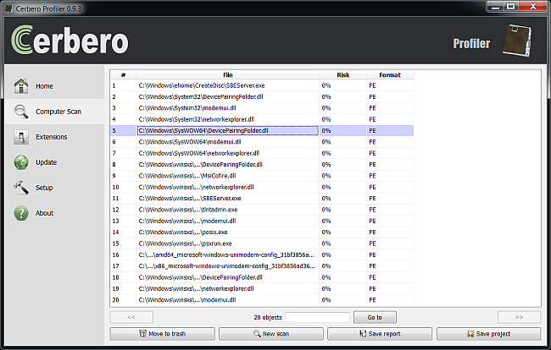This screenshot has height=350, width=551.
Task: Close the Cerbero Profiler window
Action: 533,7
